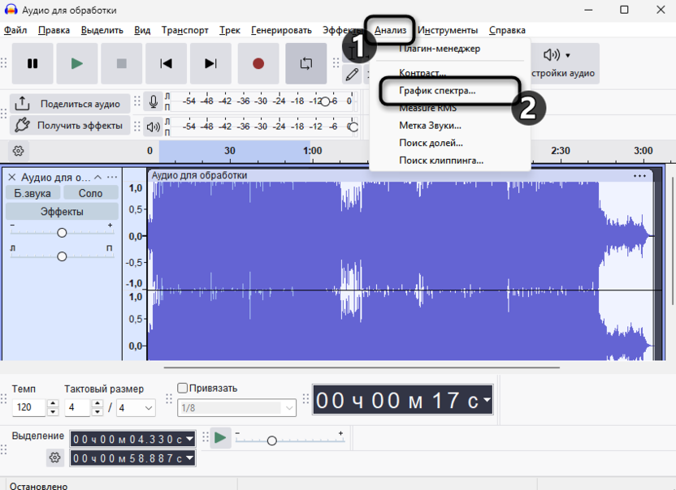Image resolution: width=676 pixels, height=490 pixels.
Task: Click the microphone recording meter icon
Action: 154,101
